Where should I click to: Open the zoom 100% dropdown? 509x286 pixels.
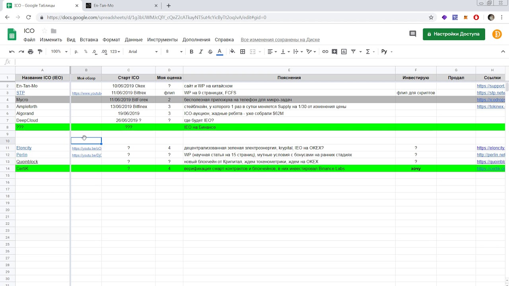58,52
